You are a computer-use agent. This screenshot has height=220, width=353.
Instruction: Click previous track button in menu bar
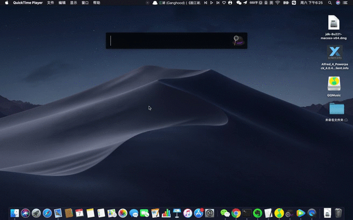click(206, 3)
